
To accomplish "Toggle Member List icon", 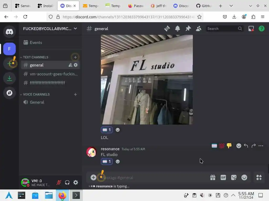I will tap(199, 29).
